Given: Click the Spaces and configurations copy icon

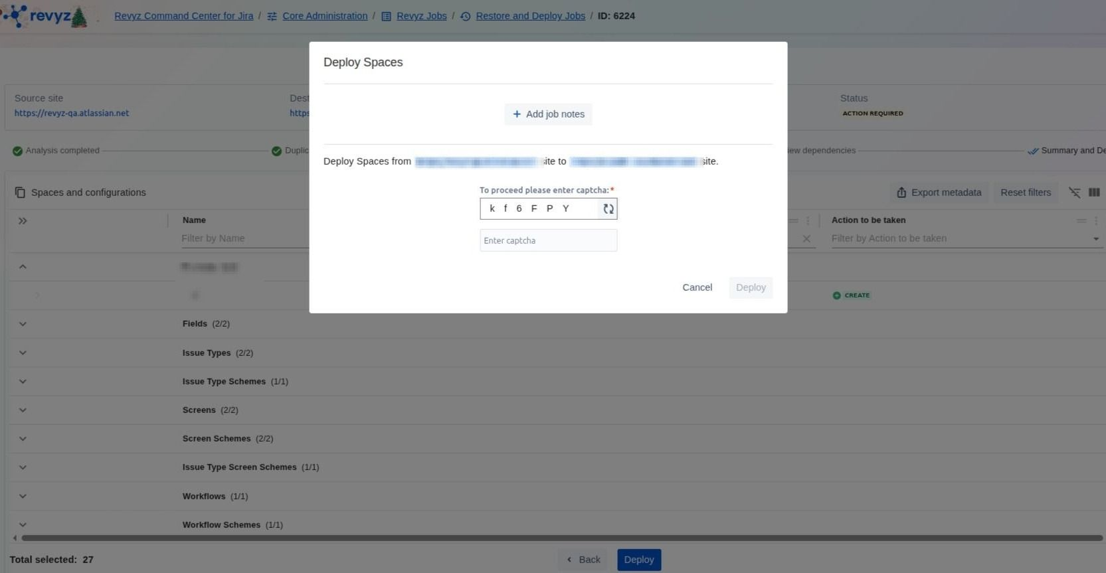Looking at the screenshot, I should [20, 193].
